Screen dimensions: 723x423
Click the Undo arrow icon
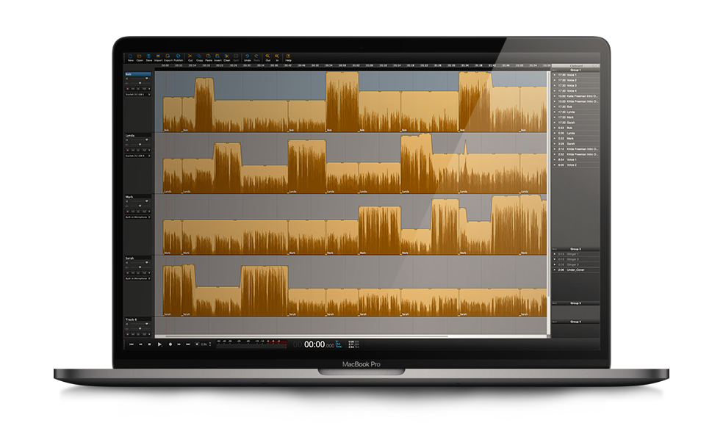pos(248,57)
